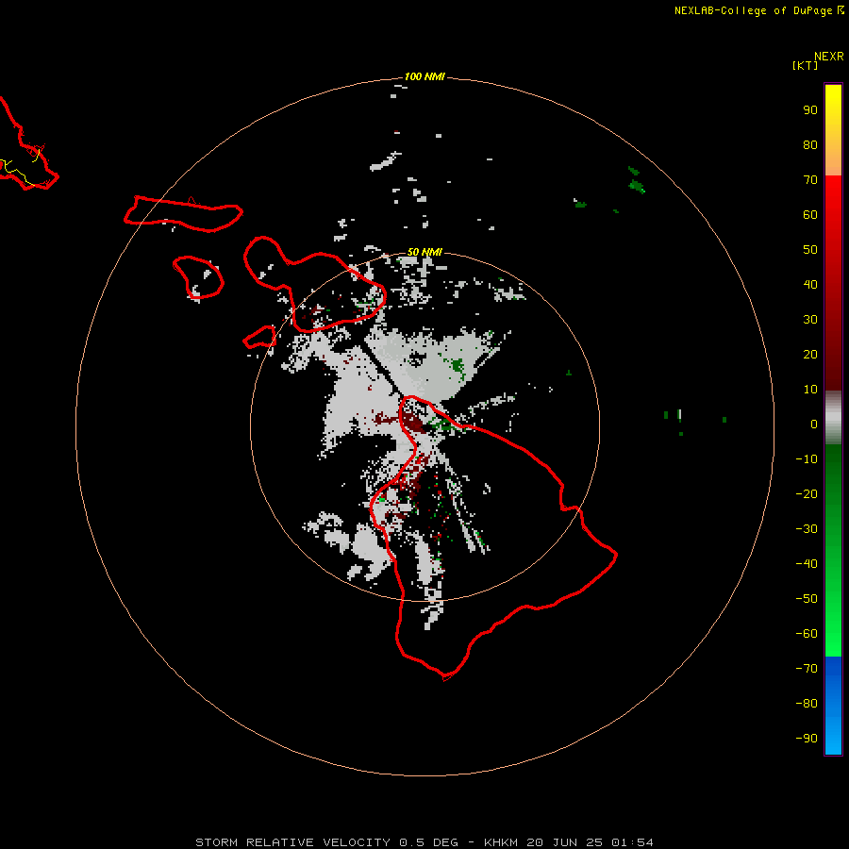Click the '50 NMI' range ring label

point(424,252)
